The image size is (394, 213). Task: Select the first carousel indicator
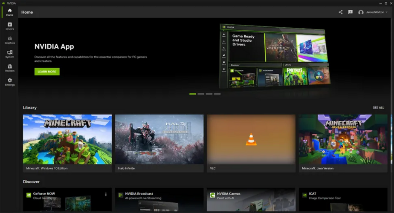pyautogui.click(x=192, y=94)
